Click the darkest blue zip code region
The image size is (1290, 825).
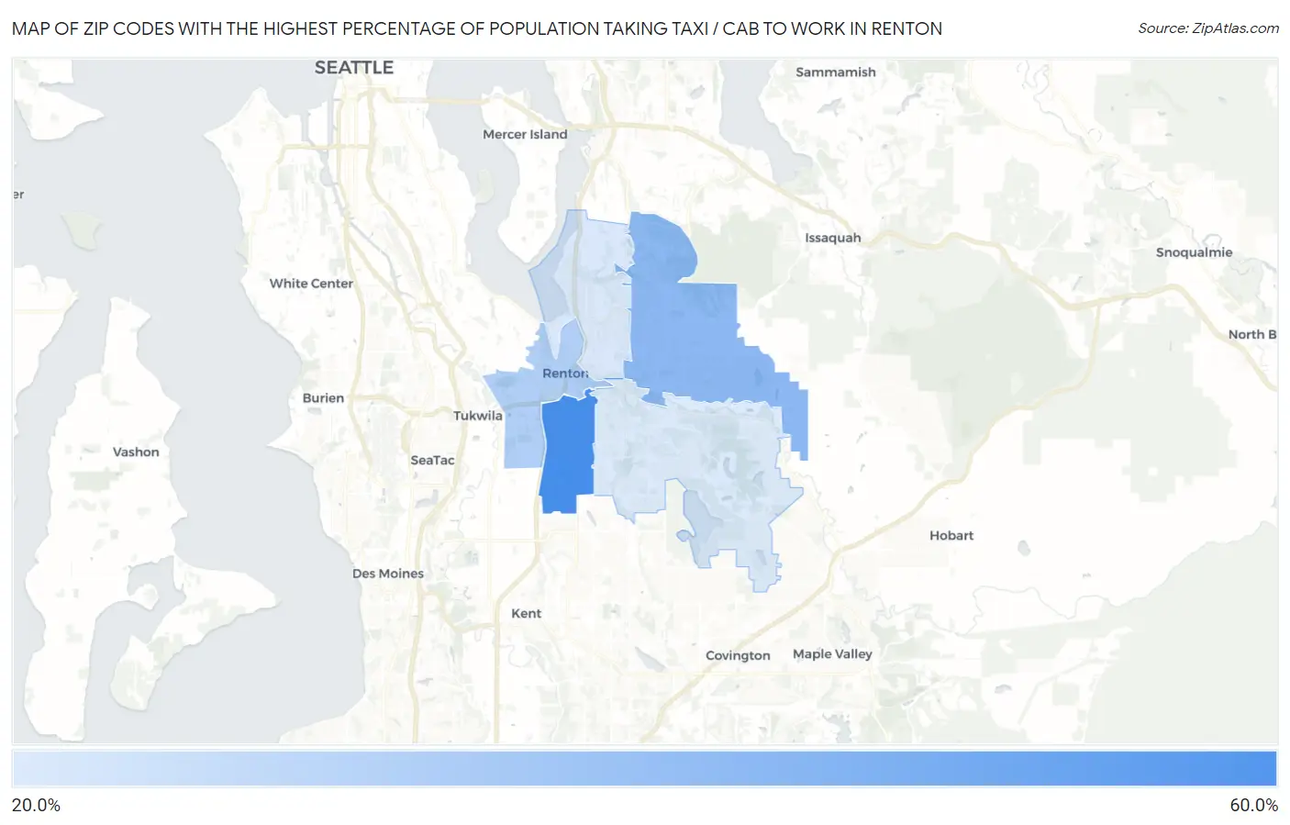tap(567, 454)
